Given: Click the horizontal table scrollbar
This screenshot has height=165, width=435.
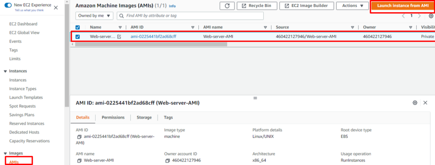Looking at the screenshot, I should [x=151, y=44].
